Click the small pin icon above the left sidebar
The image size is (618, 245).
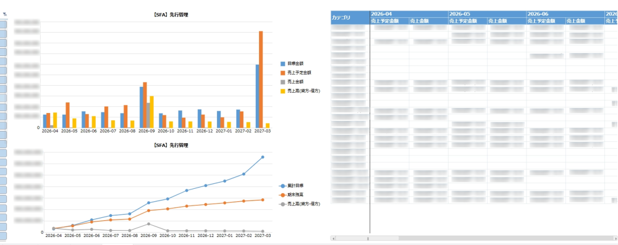5,15
